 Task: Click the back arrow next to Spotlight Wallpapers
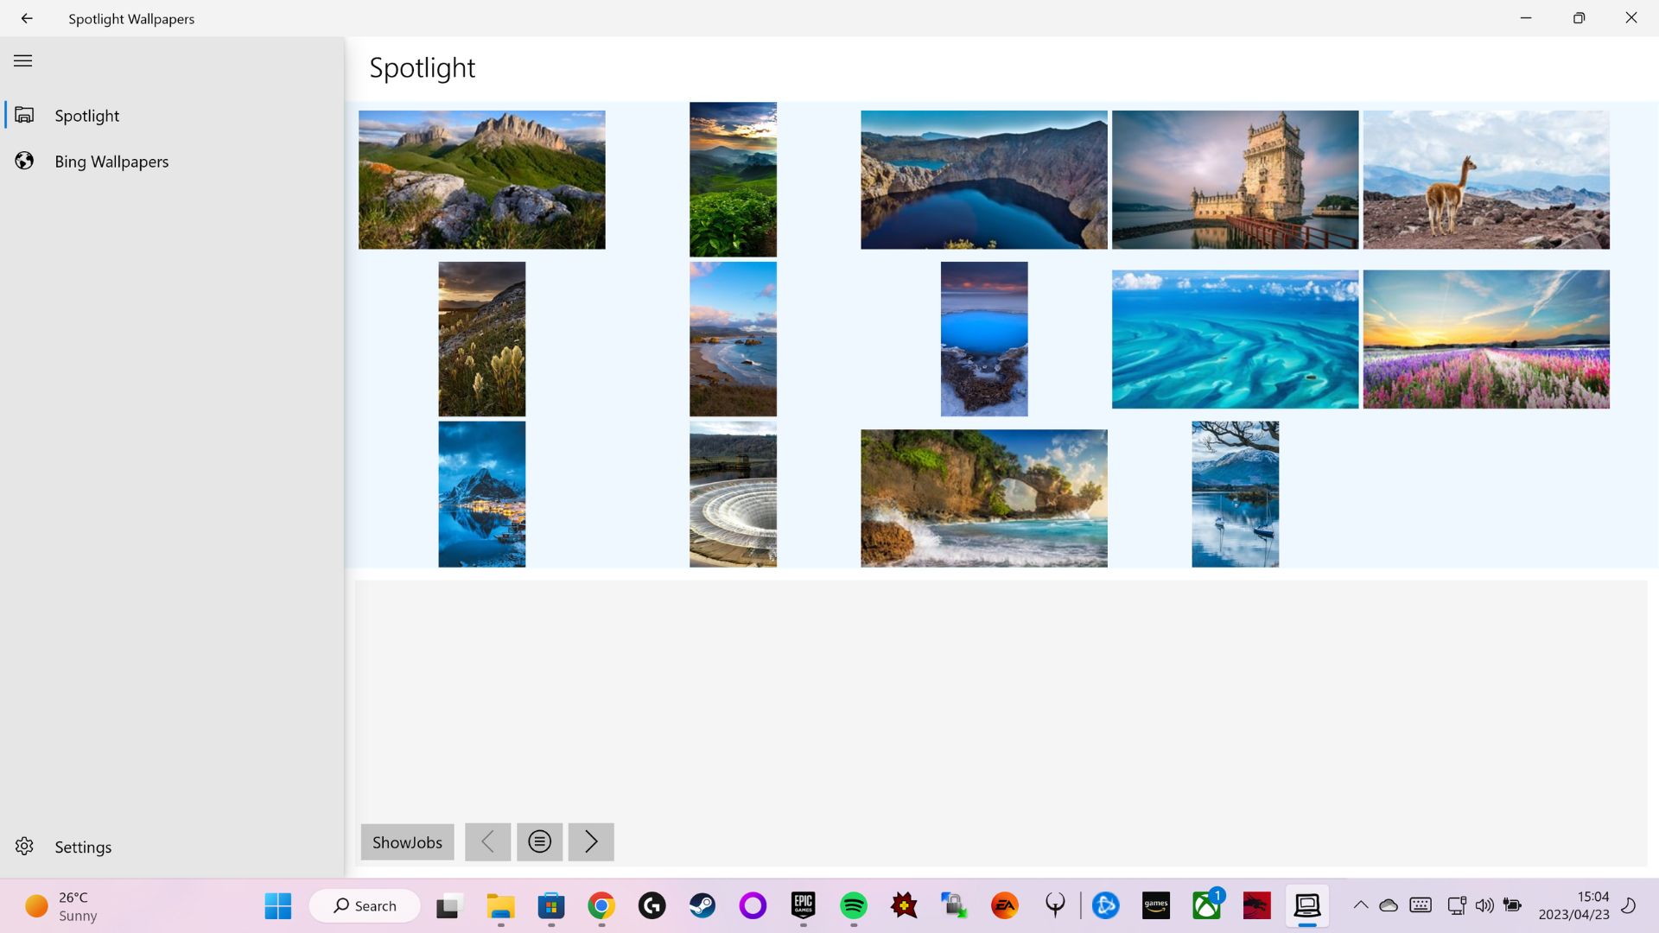click(27, 18)
